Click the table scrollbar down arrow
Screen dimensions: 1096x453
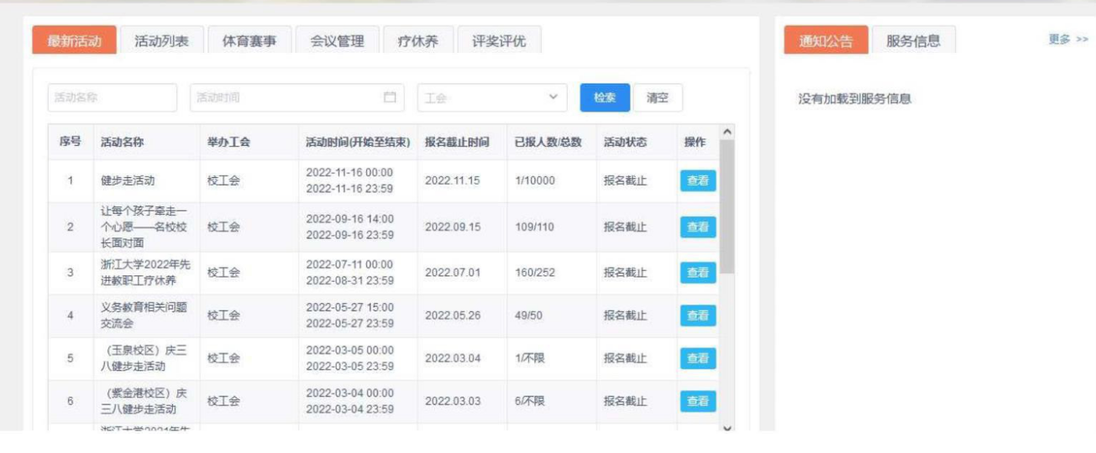point(727,426)
